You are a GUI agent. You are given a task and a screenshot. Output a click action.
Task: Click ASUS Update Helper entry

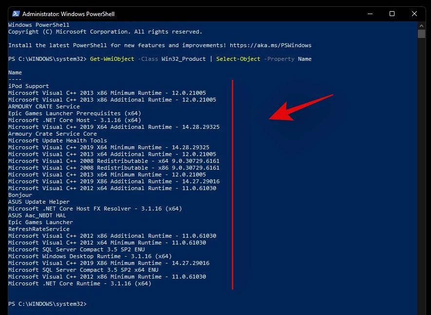pos(39,202)
